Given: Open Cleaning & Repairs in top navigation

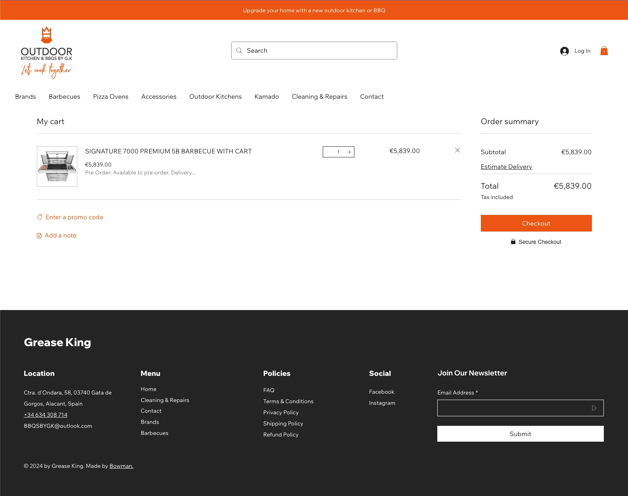Looking at the screenshot, I should (319, 97).
